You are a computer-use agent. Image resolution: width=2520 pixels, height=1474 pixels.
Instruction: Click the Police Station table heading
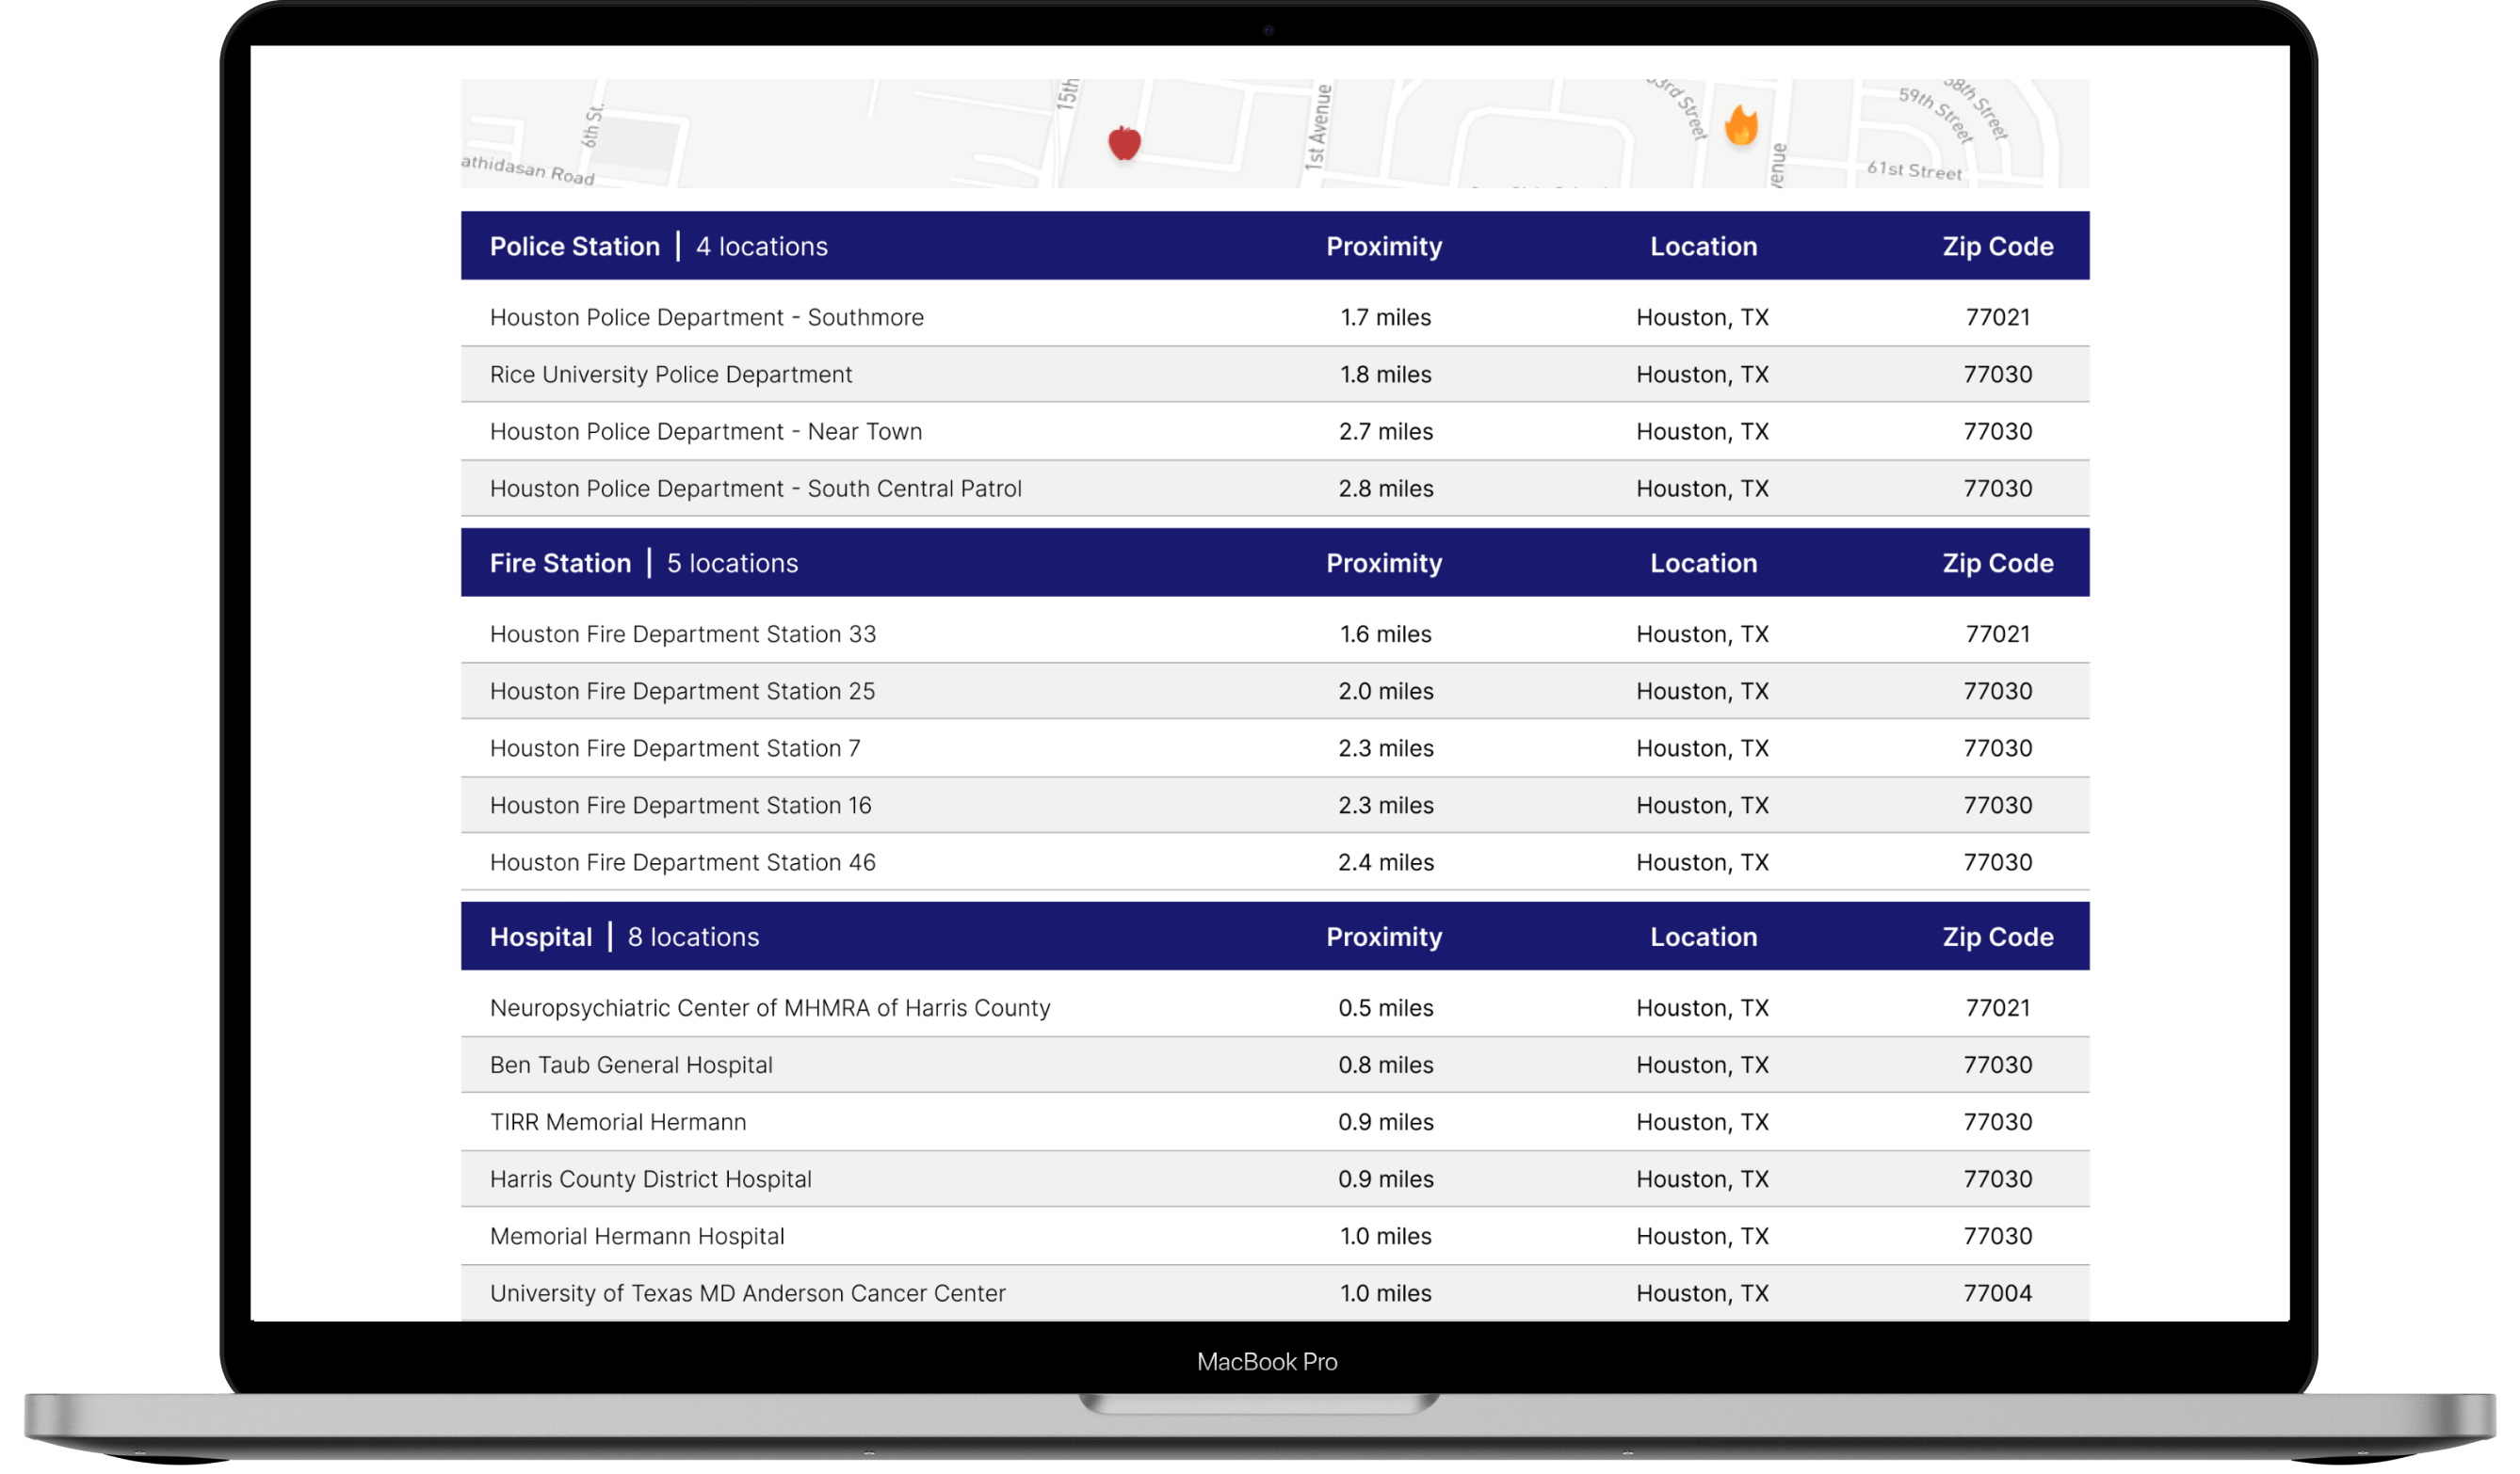(x=575, y=246)
